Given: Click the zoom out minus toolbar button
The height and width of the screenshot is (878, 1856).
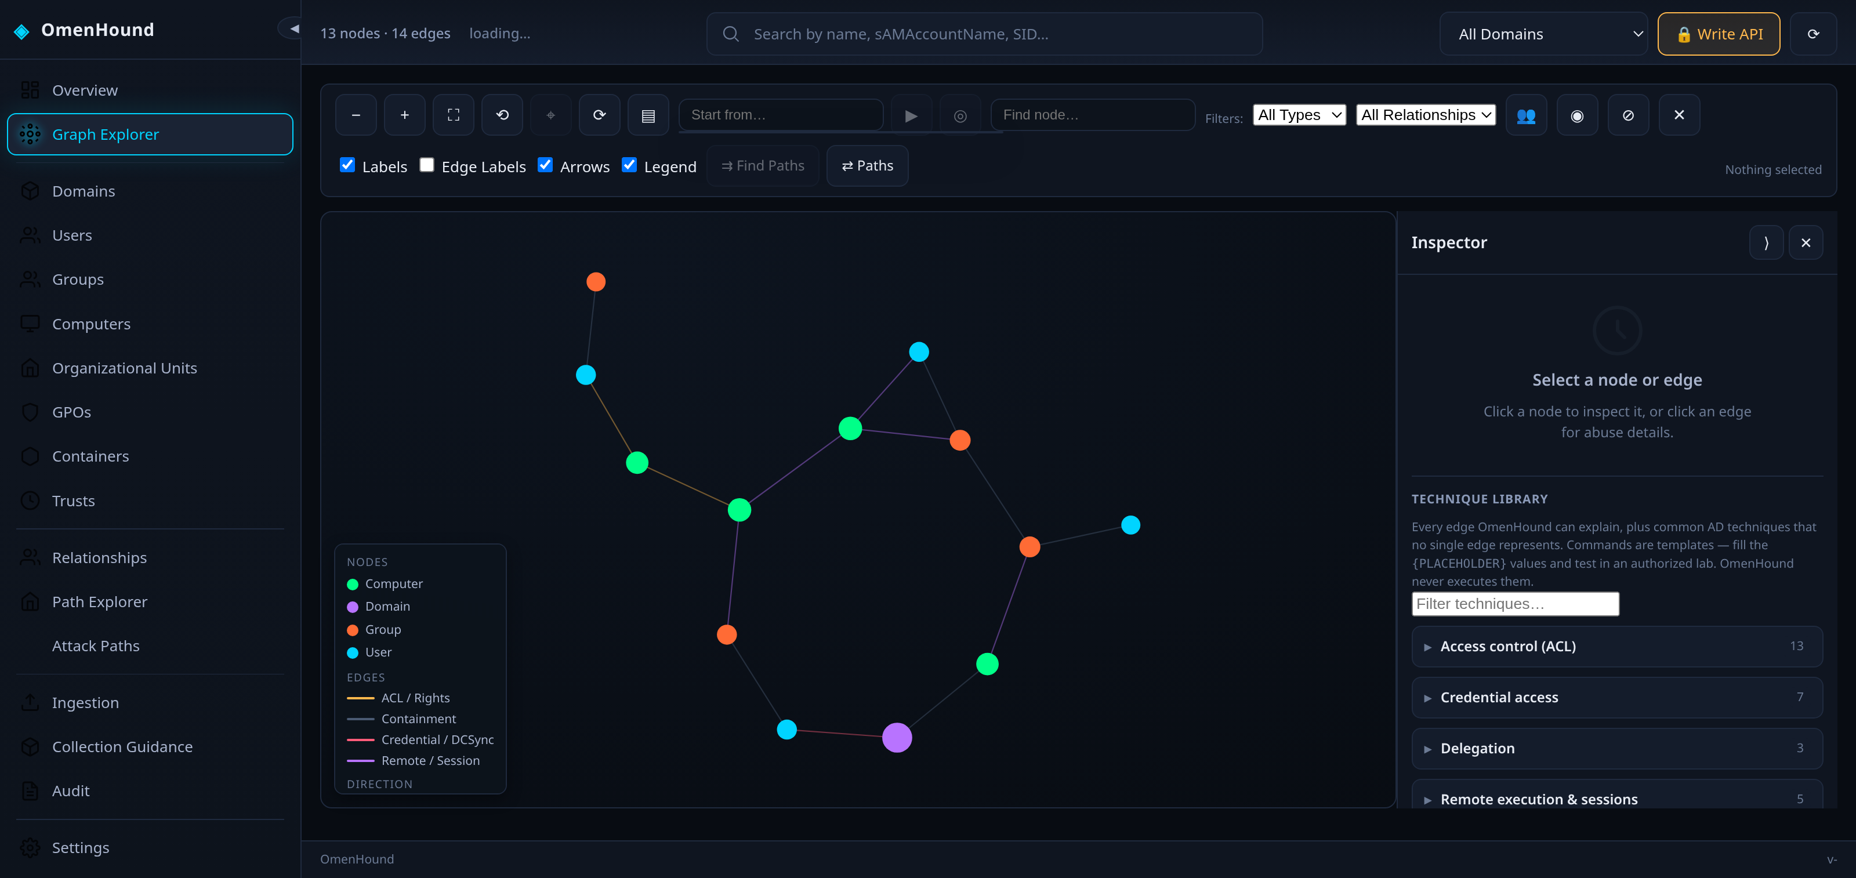Looking at the screenshot, I should 356,115.
